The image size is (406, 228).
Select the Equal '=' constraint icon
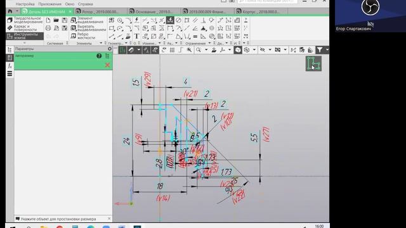click(195, 37)
